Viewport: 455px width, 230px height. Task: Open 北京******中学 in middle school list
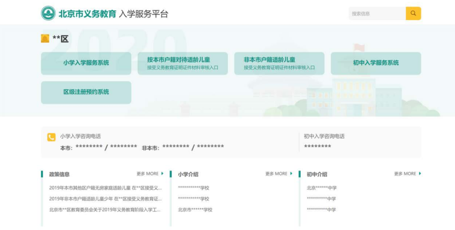click(x=322, y=188)
